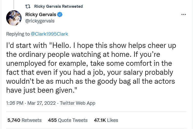This screenshot has height=129, width=193.
Task: Click the divider line above the stats
Action: pos(96,112)
